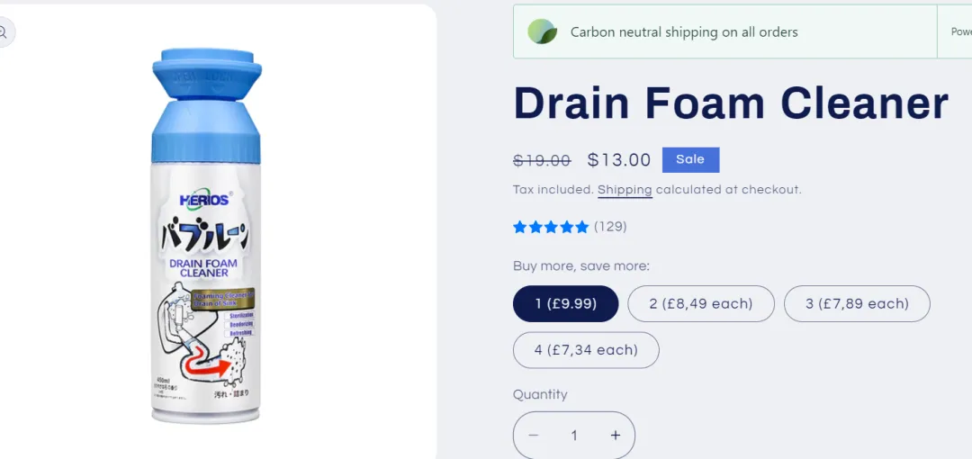Select the 3 (£7,89 each) bundle
Image resolution: width=972 pixels, height=459 pixels.
tap(857, 304)
